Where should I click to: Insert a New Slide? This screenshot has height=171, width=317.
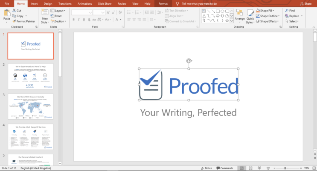pos(45,16)
